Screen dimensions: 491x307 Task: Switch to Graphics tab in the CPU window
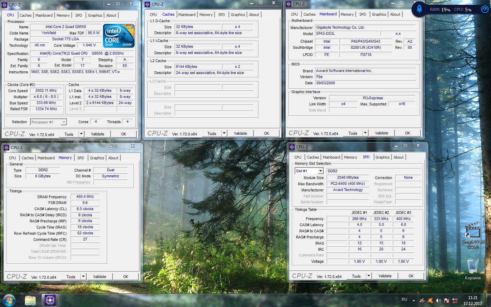tap(95, 15)
